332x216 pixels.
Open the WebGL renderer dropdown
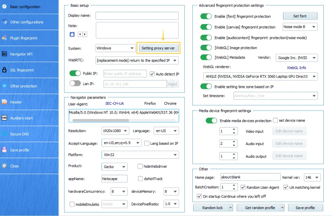(x=261, y=76)
